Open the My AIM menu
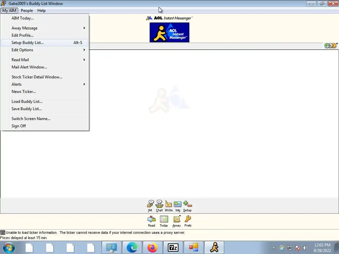Viewport: 339px width, 254px height. (x=9, y=10)
